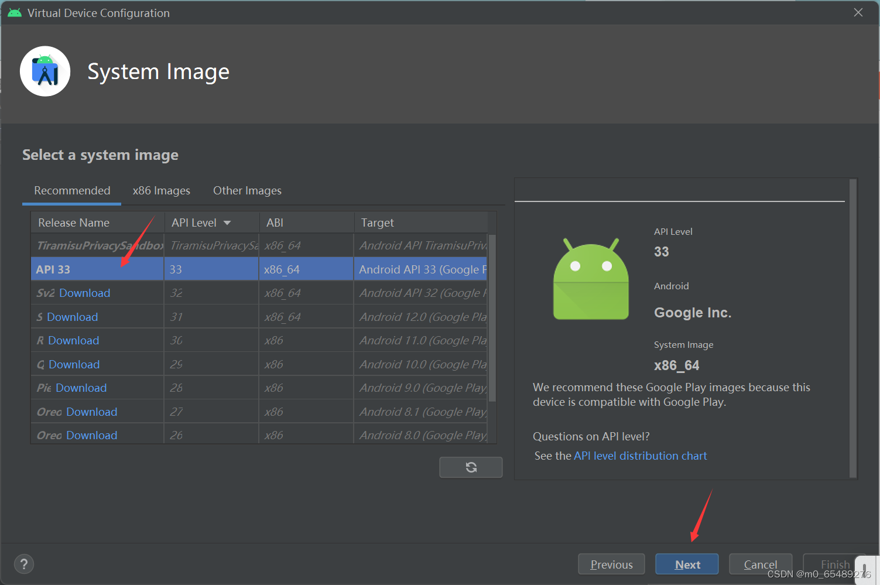Download the Oreo API 27 image
The width and height of the screenshot is (880, 585).
pos(91,412)
